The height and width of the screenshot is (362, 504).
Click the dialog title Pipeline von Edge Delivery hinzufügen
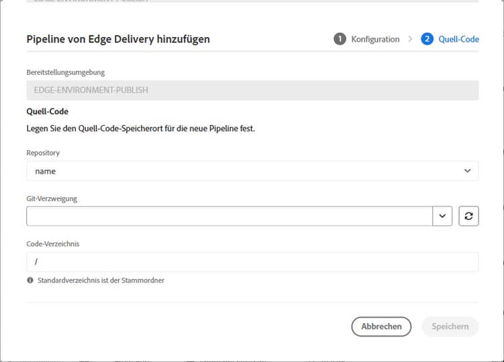tap(118, 39)
